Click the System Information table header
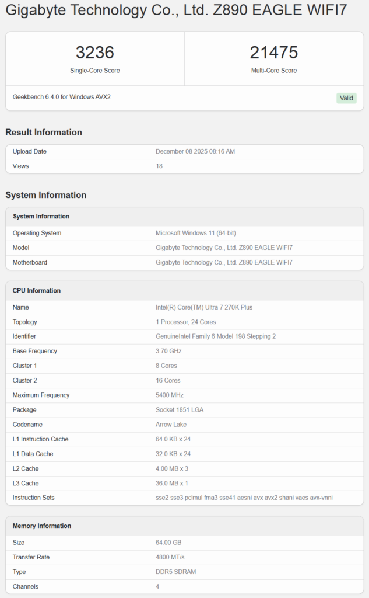 click(x=41, y=217)
